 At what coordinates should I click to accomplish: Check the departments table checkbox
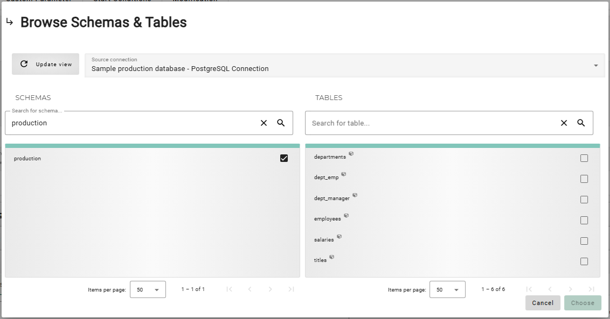pyautogui.click(x=584, y=158)
